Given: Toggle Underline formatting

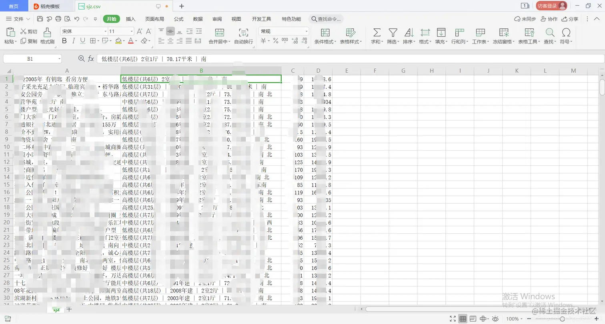Looking at the screenshot, I should pos(83,41).
